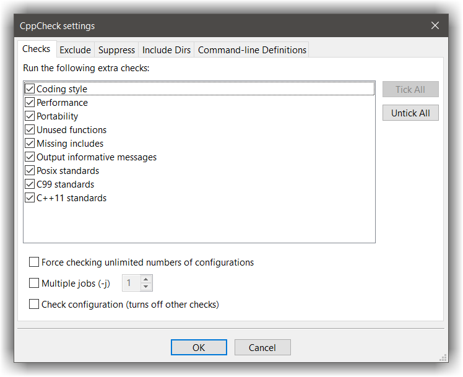Uncheck Unused functions checkbox
Viewport: 463px width, 377px height.
[x=30, y=130]
